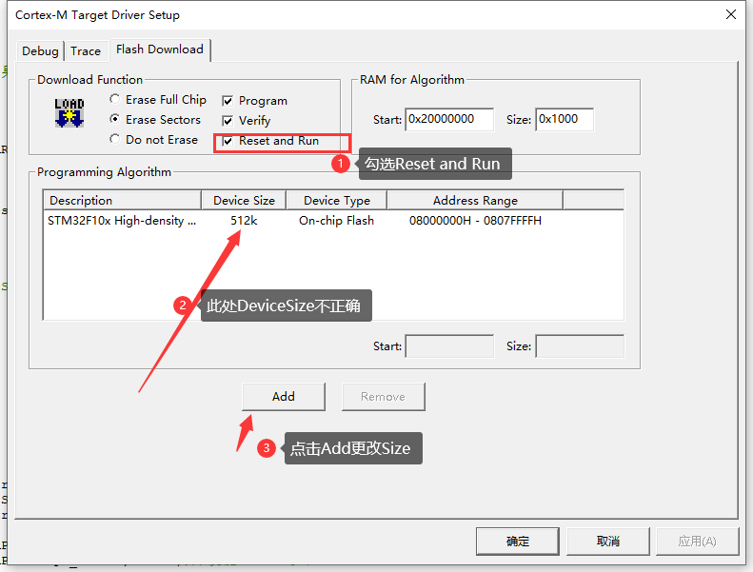This screenshot has width=753, height=572.
Task: Click the Device Size column header
Action: [244, 200]
